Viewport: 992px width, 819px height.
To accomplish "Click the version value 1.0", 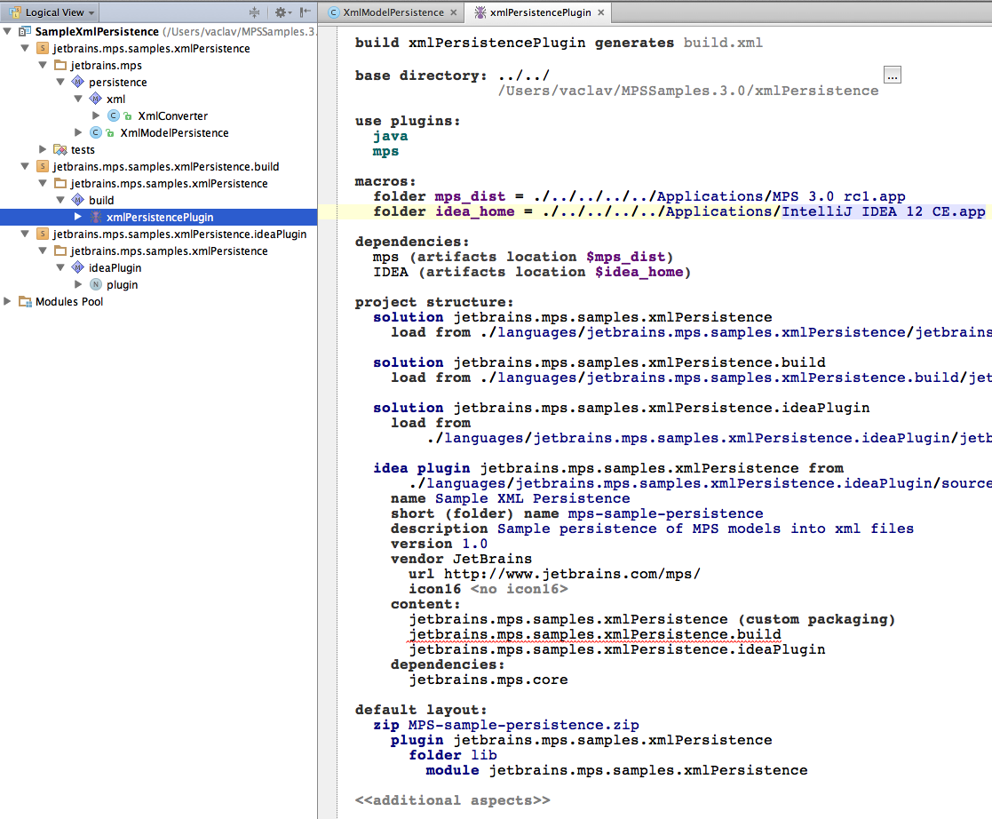I will [474, 545].
